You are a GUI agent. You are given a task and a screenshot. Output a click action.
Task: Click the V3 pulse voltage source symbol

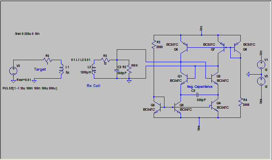pos(13,71)
